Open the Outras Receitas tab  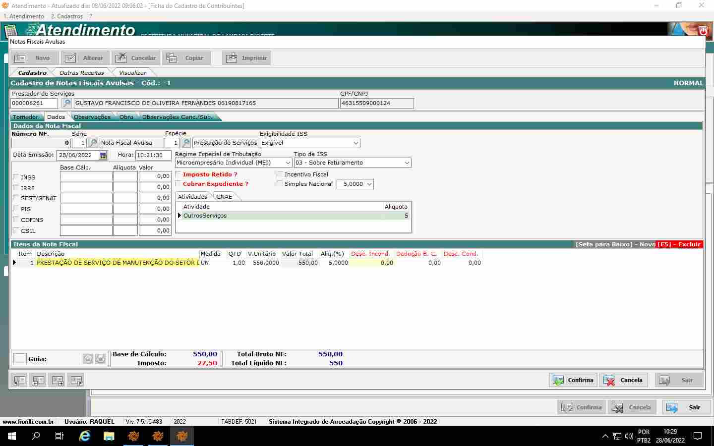click(x=82, y=73)
